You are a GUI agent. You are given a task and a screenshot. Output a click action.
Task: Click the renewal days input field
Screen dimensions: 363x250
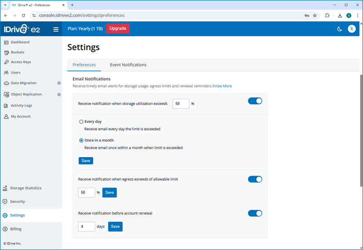[86, 226]
